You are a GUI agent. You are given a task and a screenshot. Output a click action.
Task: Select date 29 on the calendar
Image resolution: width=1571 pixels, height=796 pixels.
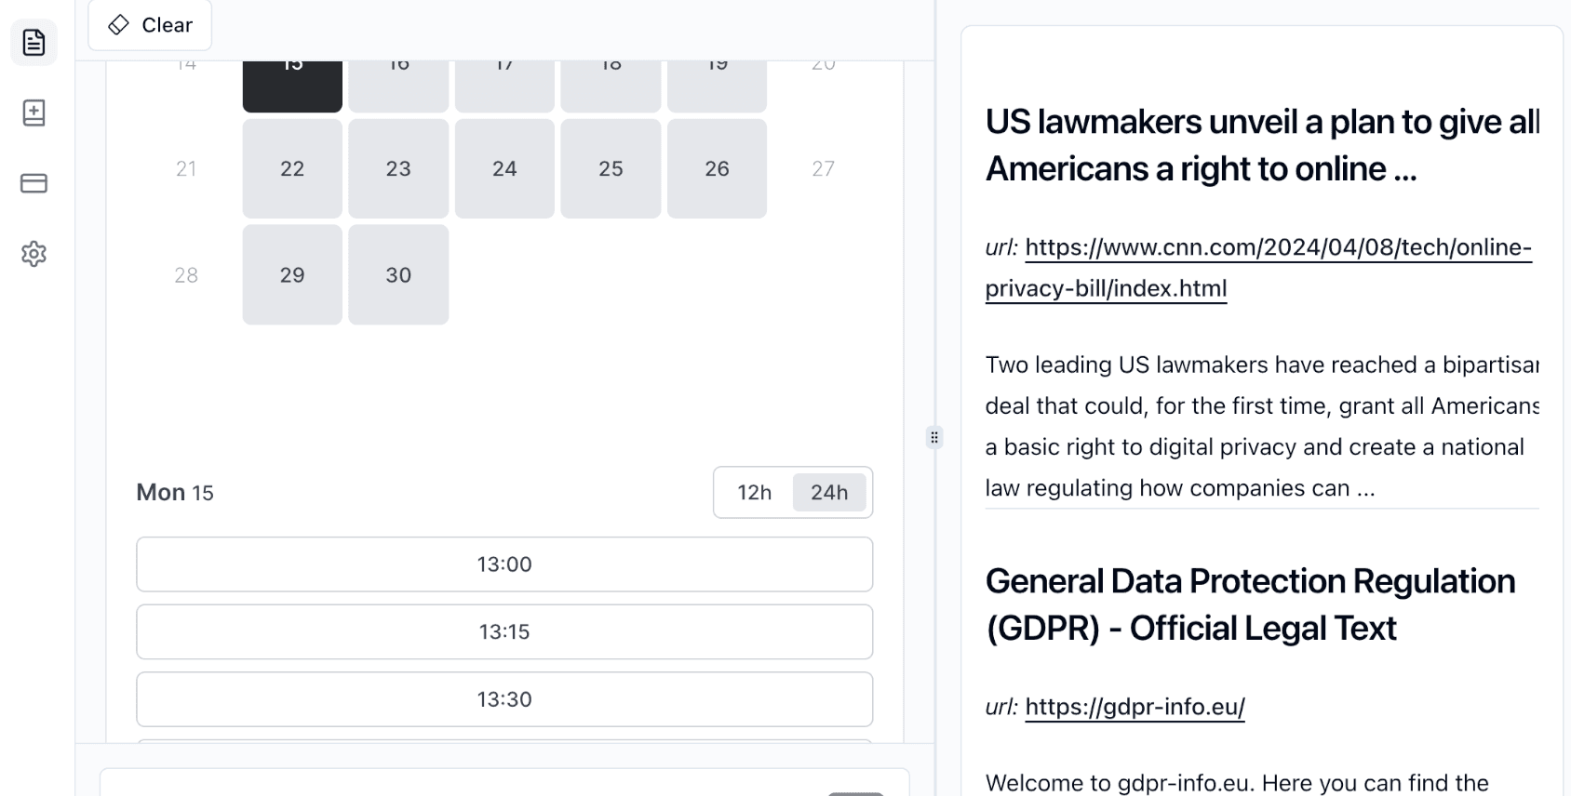click(292, 274)
